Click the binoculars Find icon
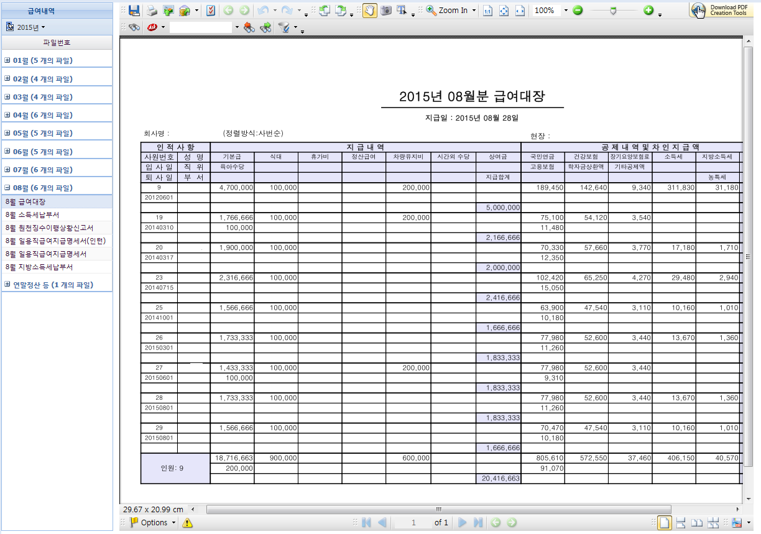 click(x=134, y=27)
